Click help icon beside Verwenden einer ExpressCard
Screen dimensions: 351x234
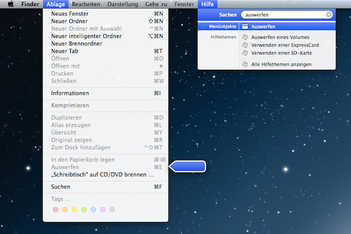(x=245, y=45)
